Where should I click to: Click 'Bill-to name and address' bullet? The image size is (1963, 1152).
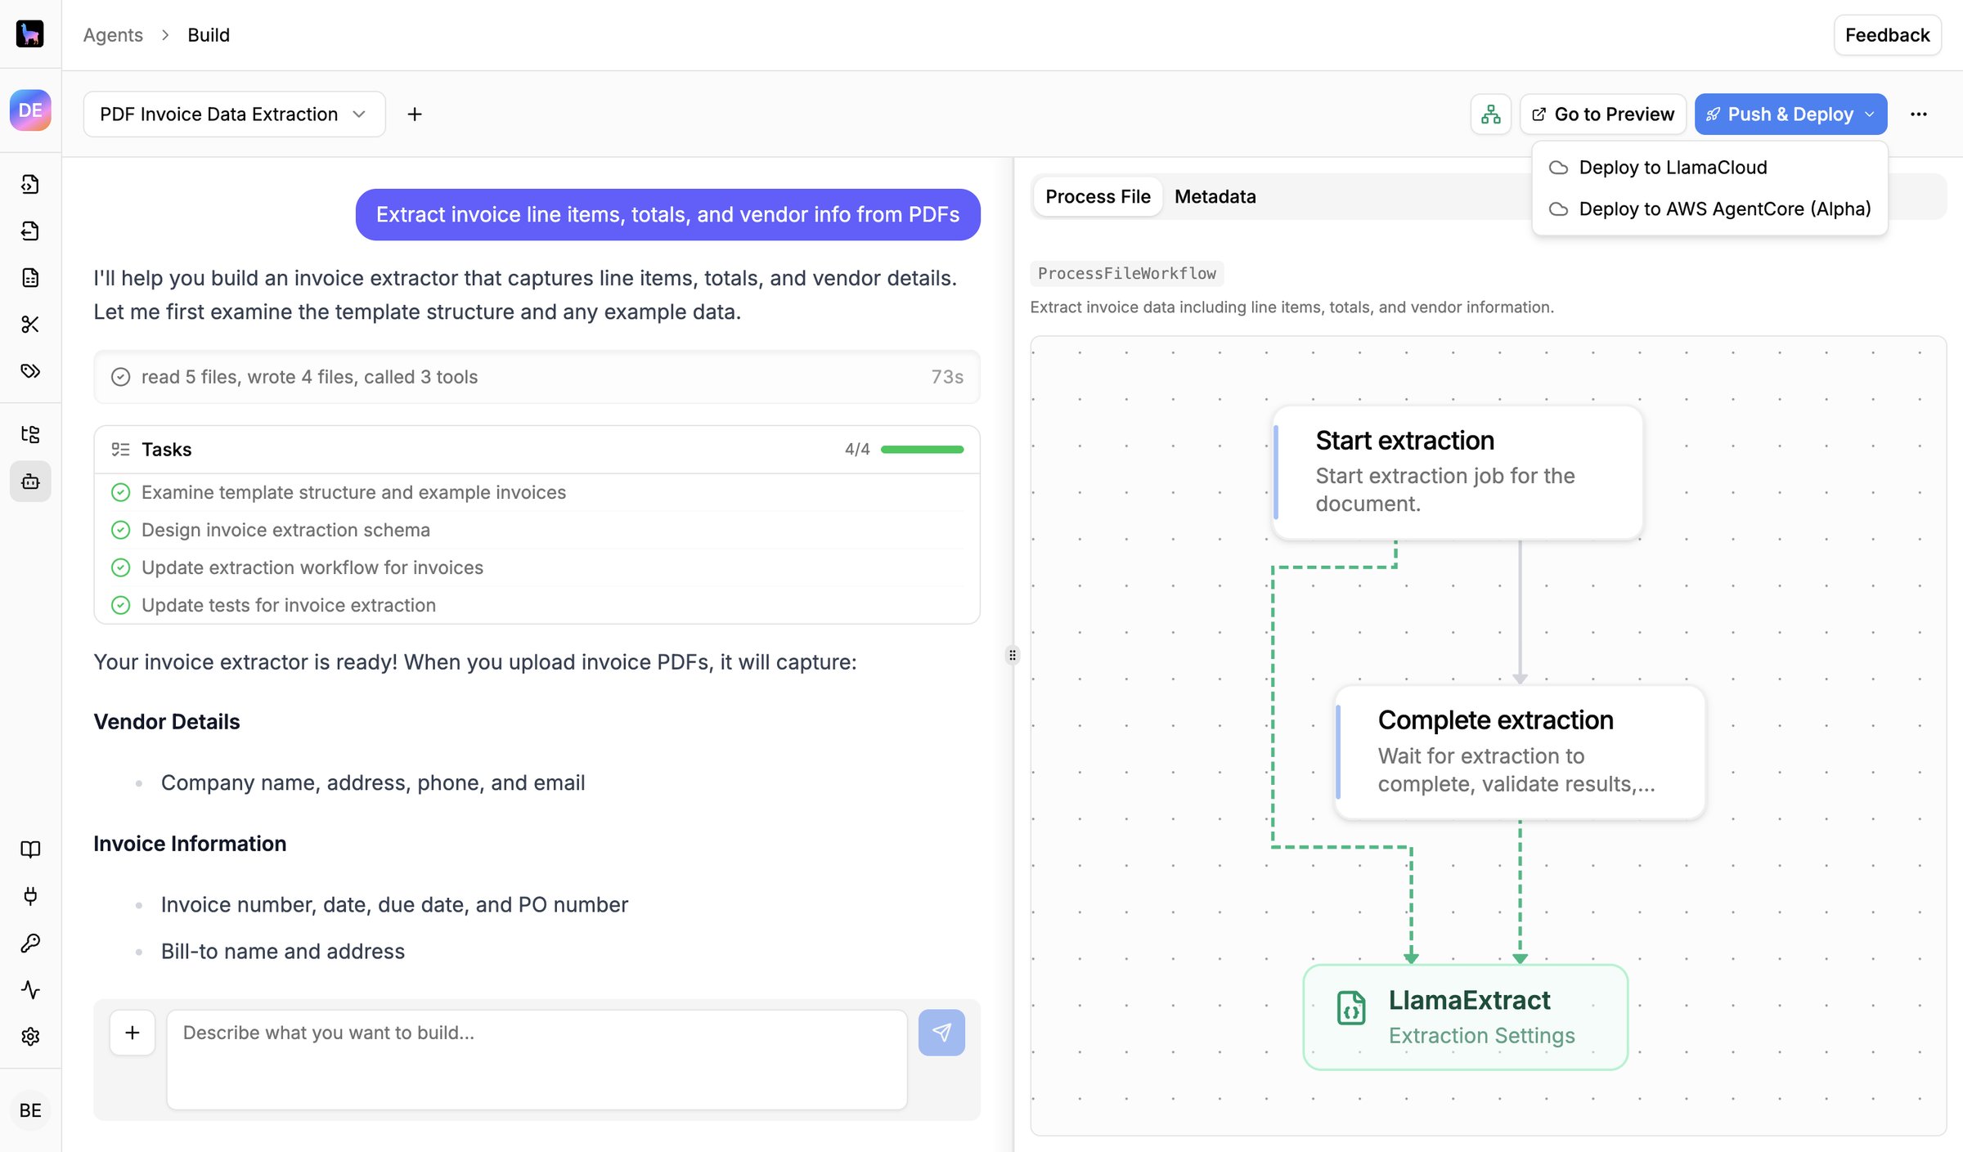pyautogui.click(x=283, y=952)
